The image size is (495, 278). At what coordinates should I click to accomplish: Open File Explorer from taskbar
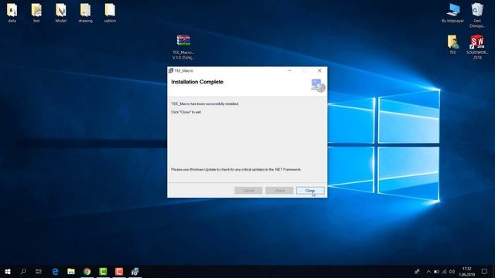tap(71, 271)
